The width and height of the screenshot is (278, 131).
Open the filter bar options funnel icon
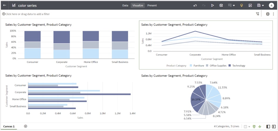tap(258, 14)
